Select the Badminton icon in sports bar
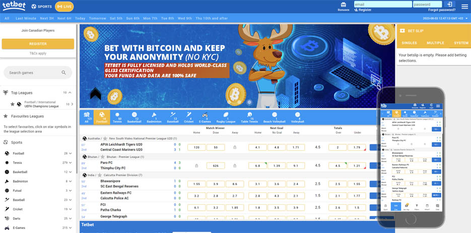Image resolution: width=471 pixels, height=233 pixels. [x=154, y=117]
